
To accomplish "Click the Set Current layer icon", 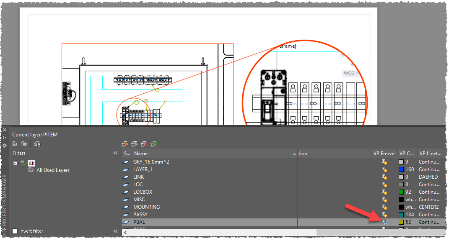I will [x=153, y=144].
